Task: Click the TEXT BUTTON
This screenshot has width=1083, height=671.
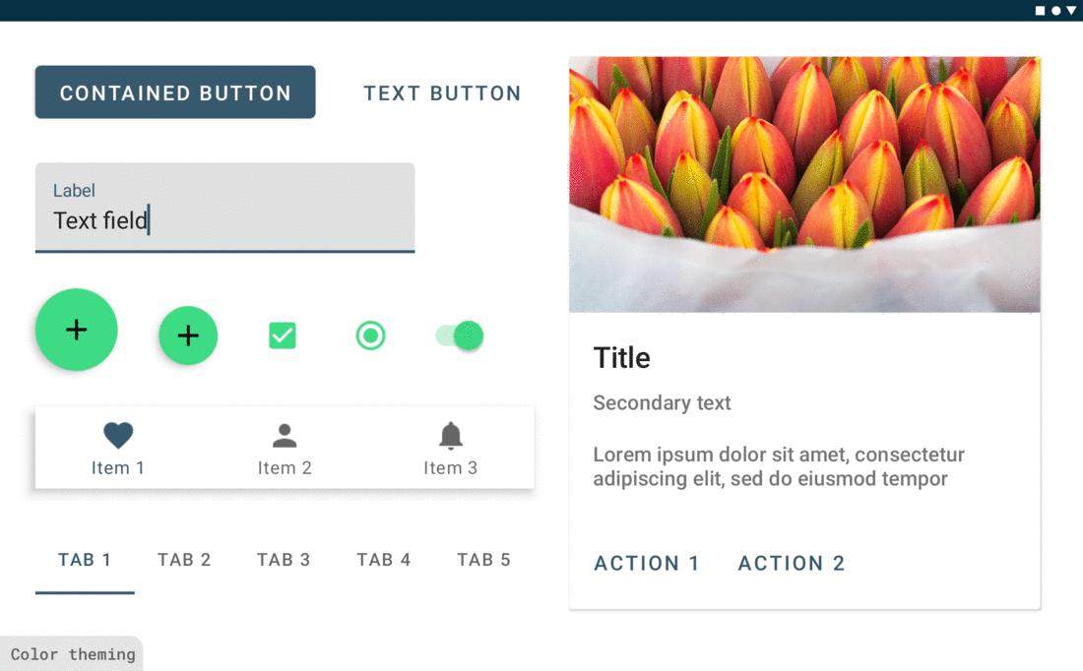Action: (x=442, y=92)
